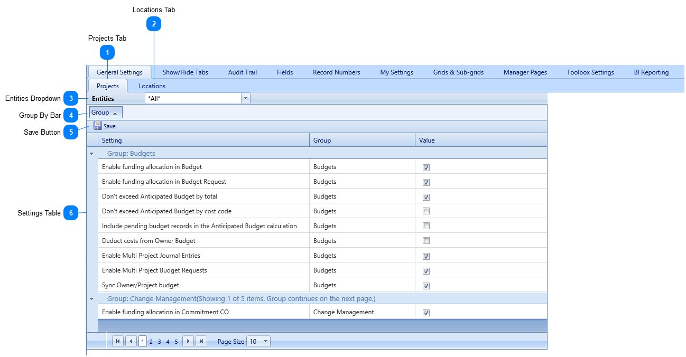The image size is (686, 357).
Task: Go to next page pager icon
Action: click(188, 341)
